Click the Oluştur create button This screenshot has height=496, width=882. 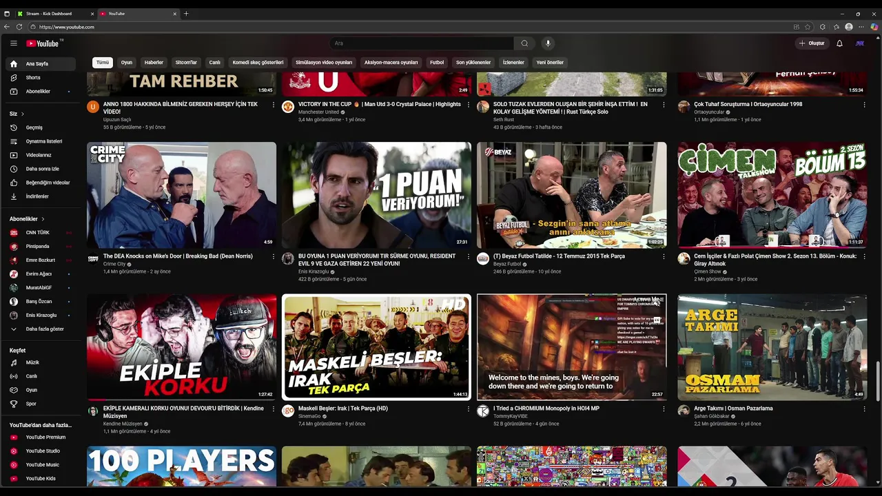click(812, 43)
